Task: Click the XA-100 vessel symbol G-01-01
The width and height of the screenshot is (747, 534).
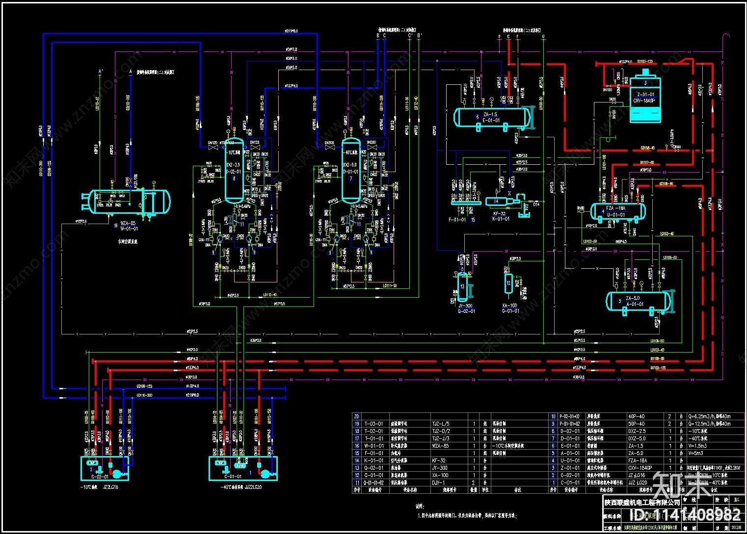Action: [508, 283]
